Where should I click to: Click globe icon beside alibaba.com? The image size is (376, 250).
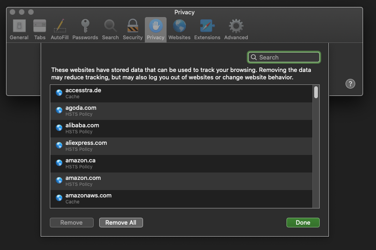click(x=59, y=128)
